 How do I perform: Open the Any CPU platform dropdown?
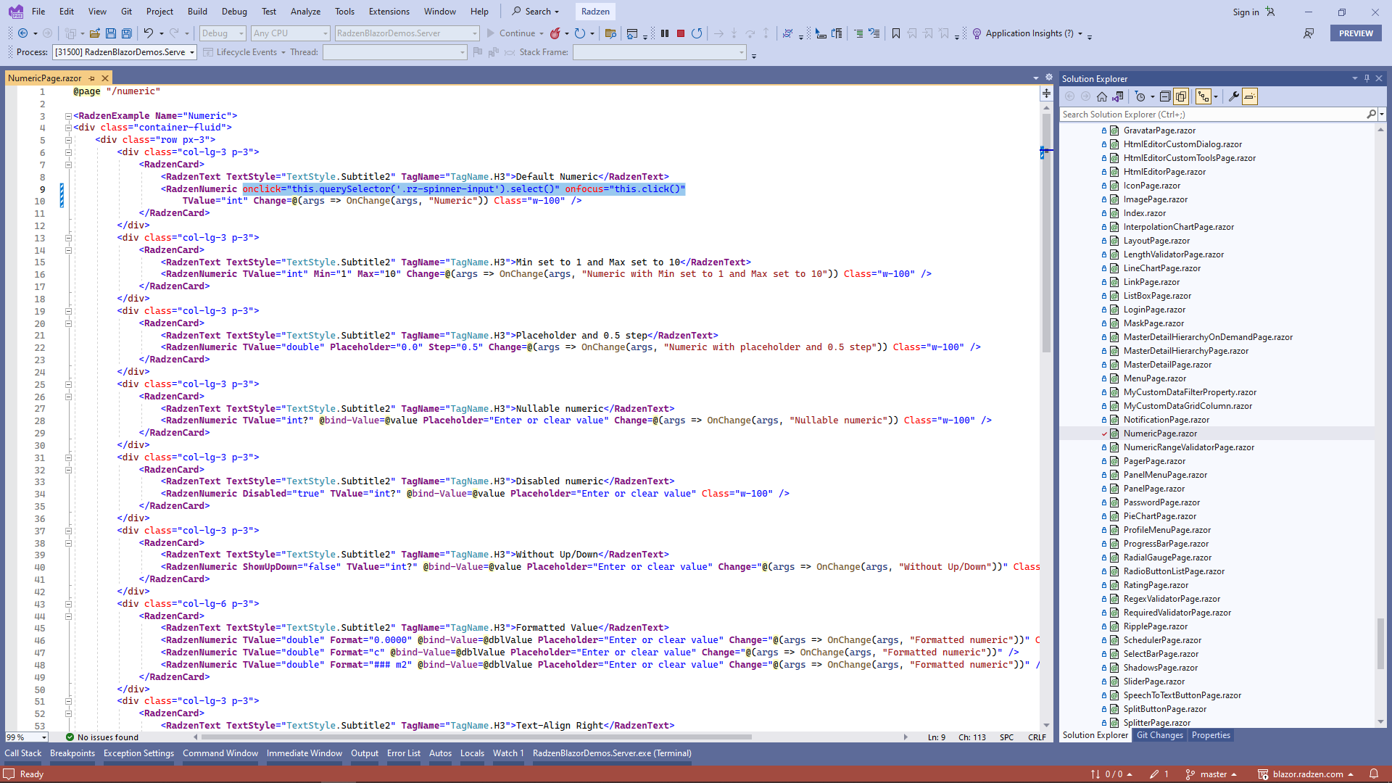(291, 33)
